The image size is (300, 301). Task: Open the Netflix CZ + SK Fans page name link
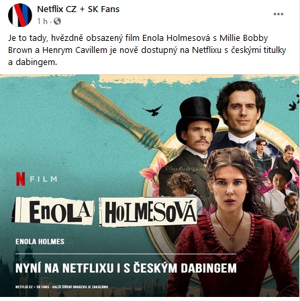tap(78, 9)
